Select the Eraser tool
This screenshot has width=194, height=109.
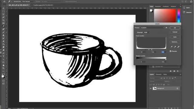coord(3,41)
